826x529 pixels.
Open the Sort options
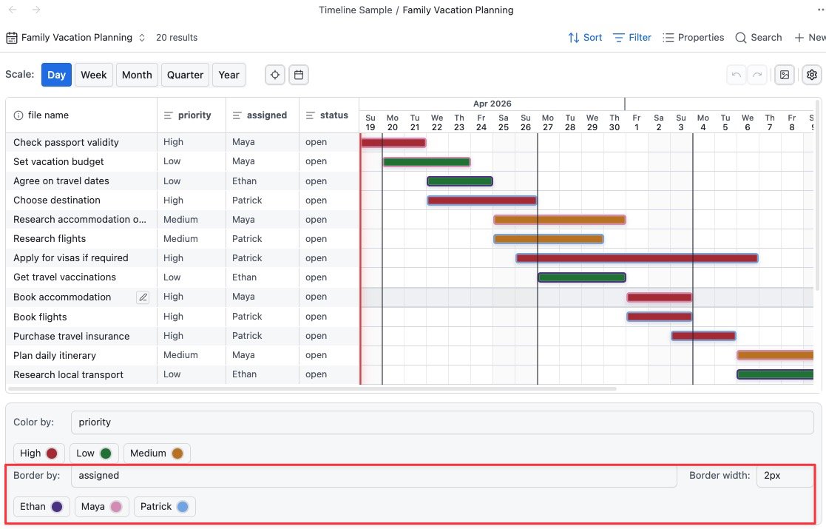(x=585, y=38)
